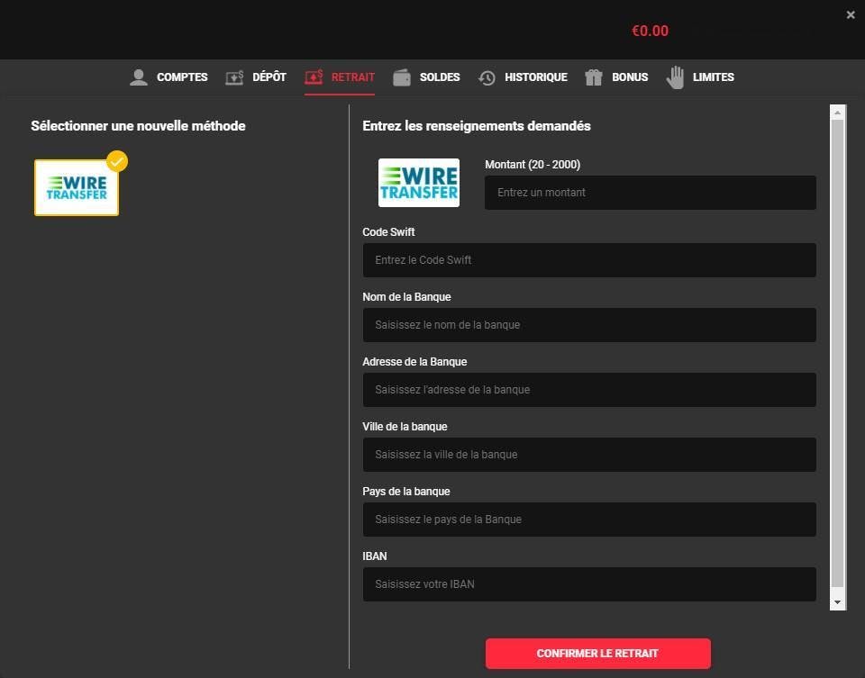
Task: Focus the Montant amount field
Action: point(651,193)
